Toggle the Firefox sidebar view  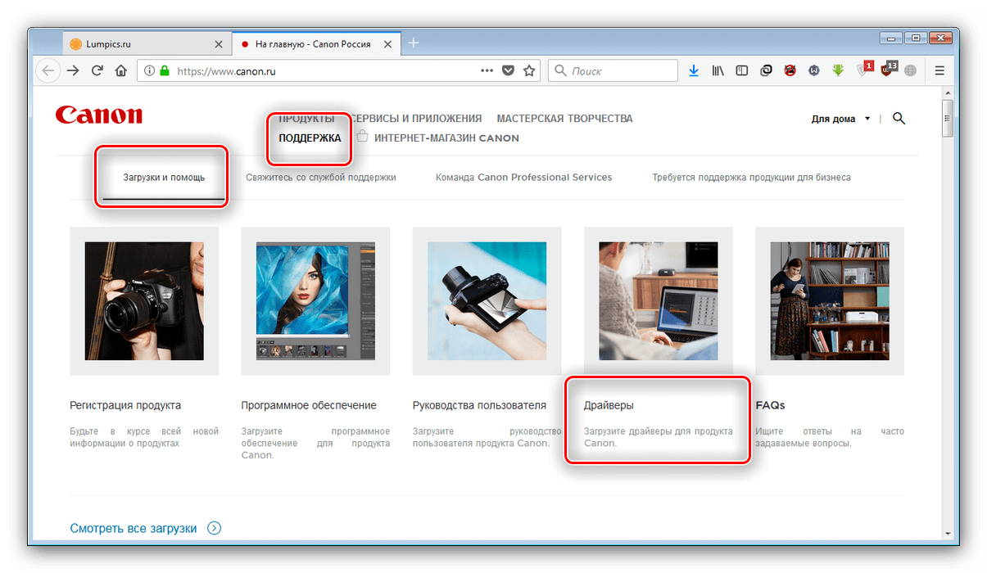pos(741,71)
